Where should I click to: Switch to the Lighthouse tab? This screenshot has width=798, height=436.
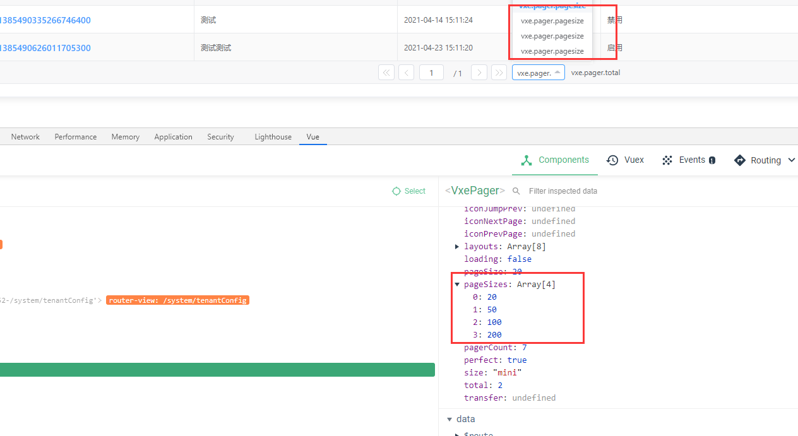coord(273,136)
